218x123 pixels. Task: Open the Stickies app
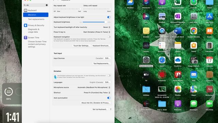click(146, 31)
